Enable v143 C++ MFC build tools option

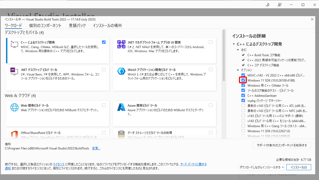tap(243, 111)
